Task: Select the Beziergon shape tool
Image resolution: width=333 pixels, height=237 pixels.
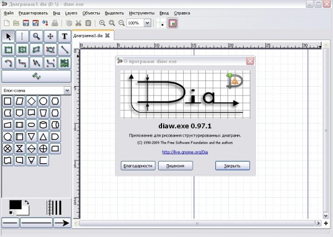Action: click(51, 50)
